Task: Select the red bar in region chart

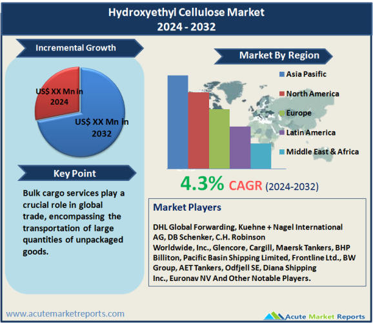Action: 199,130
